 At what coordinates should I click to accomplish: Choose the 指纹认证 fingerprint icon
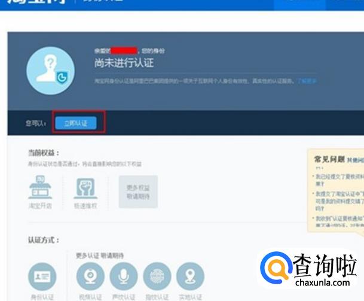[157, 276]
